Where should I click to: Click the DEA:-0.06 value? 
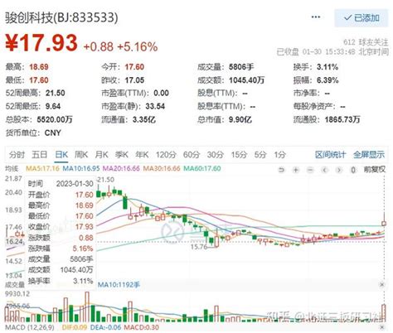click(x=105, y=327)
